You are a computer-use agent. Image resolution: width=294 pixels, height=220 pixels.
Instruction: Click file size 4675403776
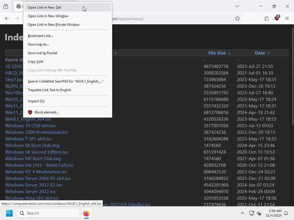click(216, 66)
